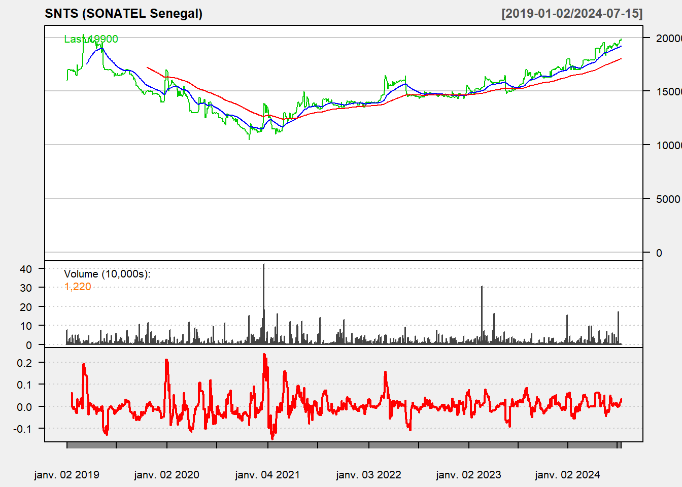The height and width of the screenshot is (487, 682).
Task: Click the 15000 price axis label
Action: [x=668, y=91]
